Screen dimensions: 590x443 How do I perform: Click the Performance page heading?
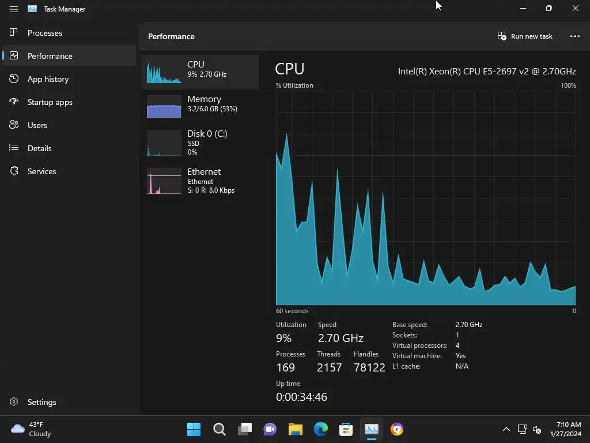(x=171, y=36)
